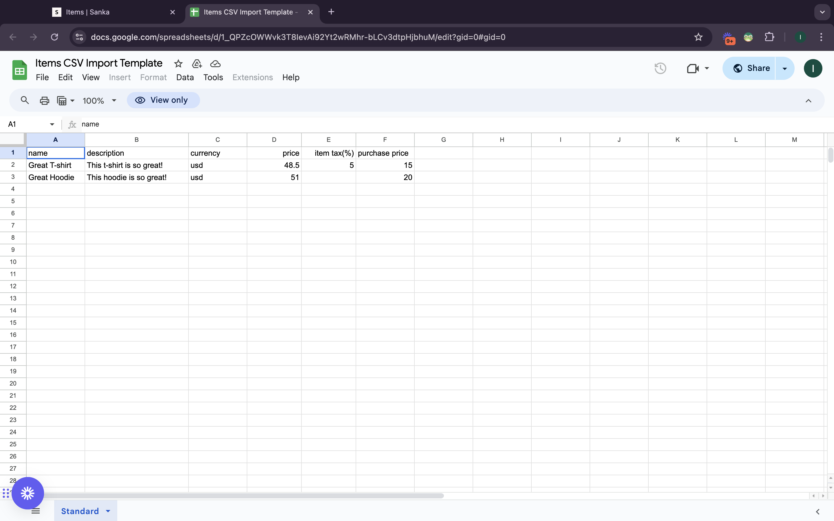Click the purple floating assistant button
The width and height of the screenshot is (834, 521).
click(x=28, y=493)
